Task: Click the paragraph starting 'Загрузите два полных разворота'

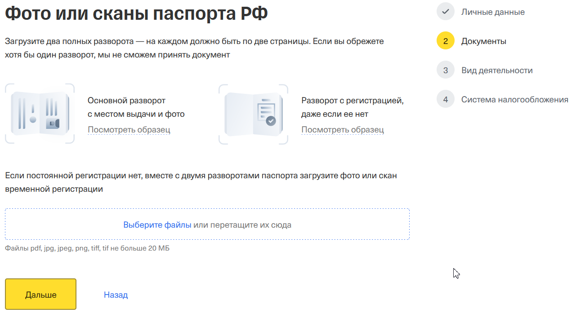Action: pyautogui.click(x=194, y=48)
